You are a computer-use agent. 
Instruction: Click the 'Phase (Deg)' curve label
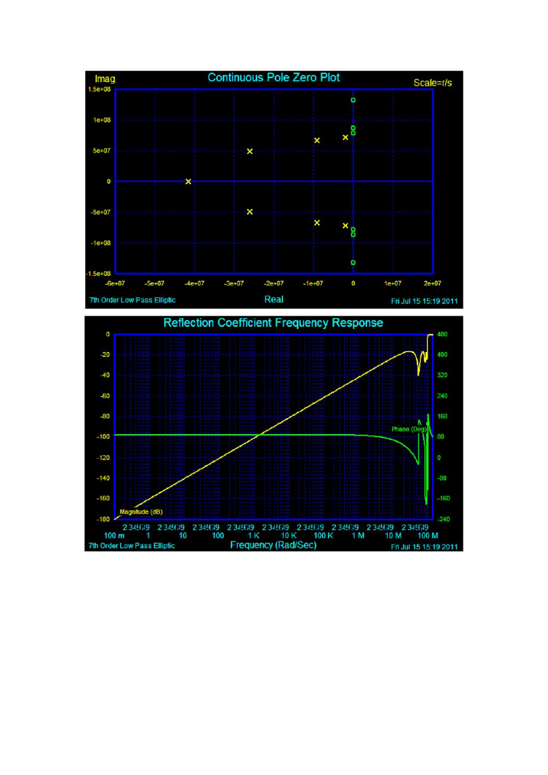(409, 429)
